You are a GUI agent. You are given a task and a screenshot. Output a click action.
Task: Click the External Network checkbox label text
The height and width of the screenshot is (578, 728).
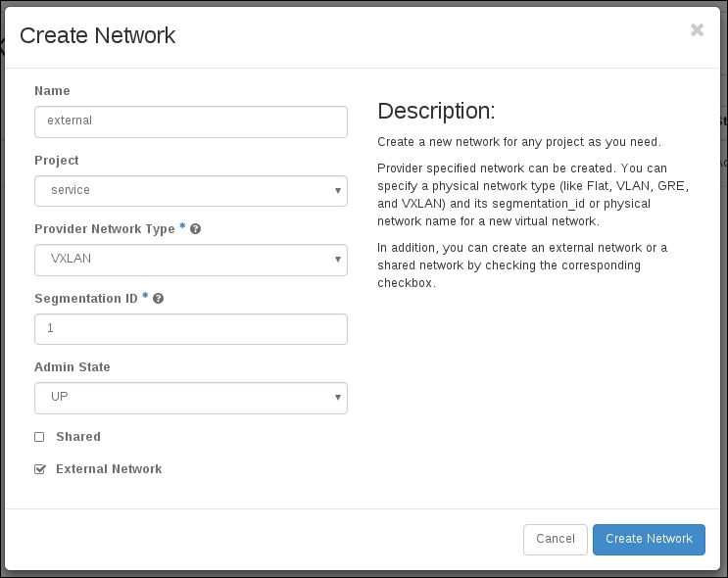click(x=109, y=469)
